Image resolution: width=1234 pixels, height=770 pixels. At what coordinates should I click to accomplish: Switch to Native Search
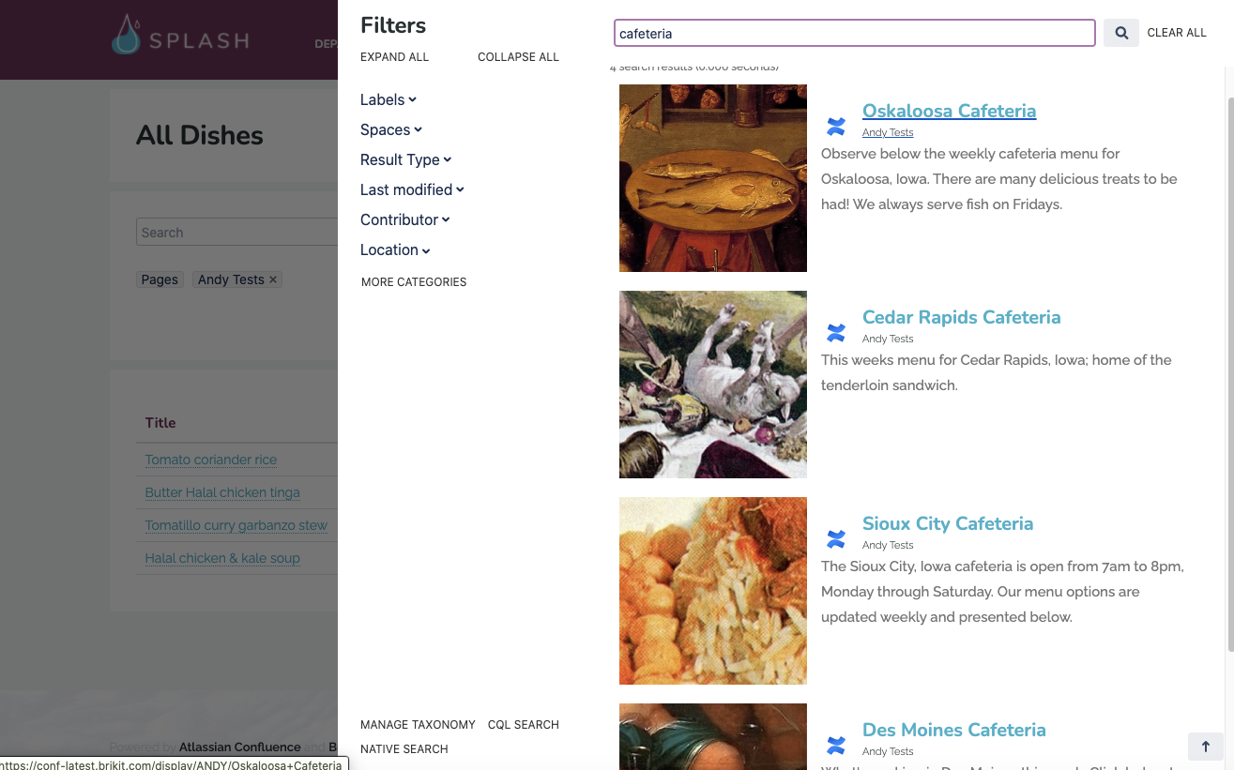click(x=404, y=749)
